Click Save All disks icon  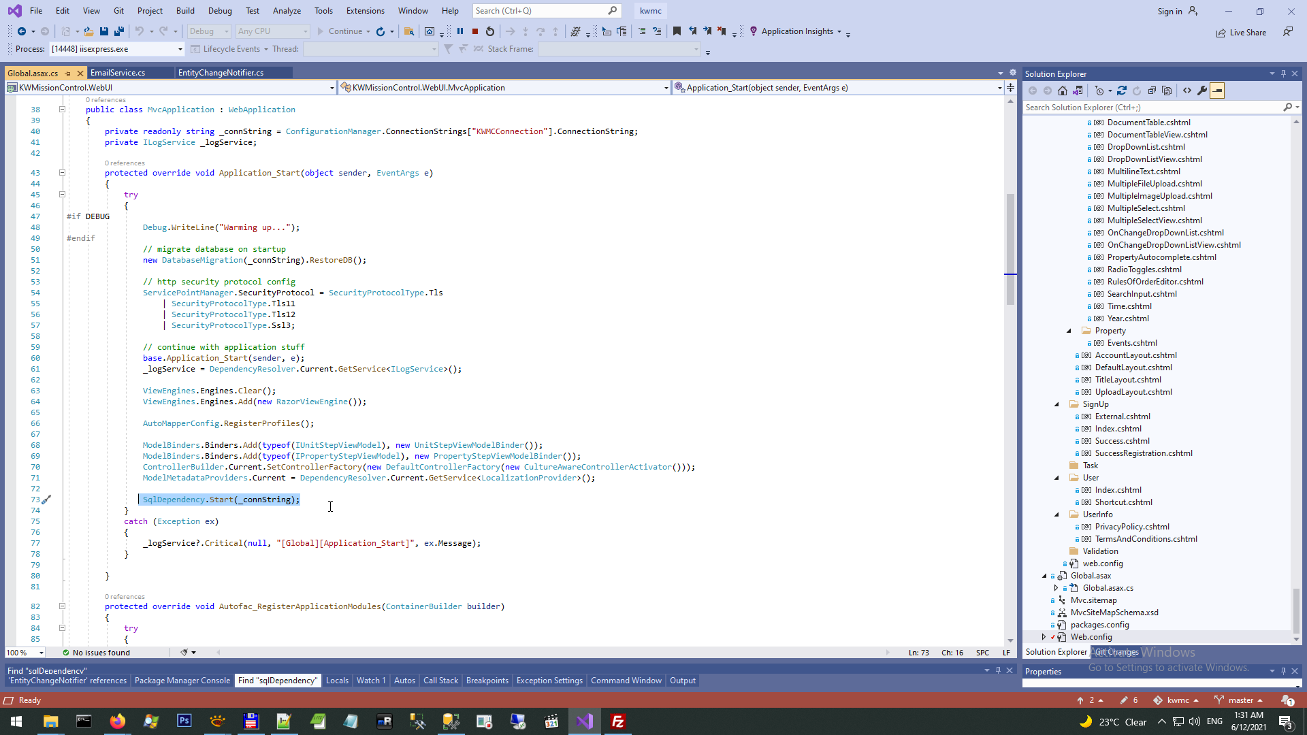[x=119, y=31]
